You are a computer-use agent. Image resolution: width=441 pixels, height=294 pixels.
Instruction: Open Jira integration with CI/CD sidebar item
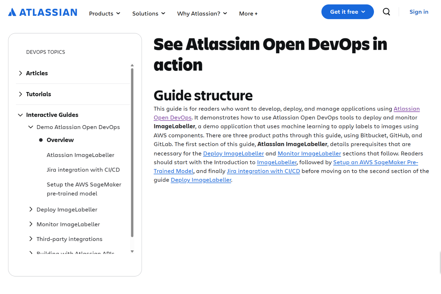tap(83, 170)
